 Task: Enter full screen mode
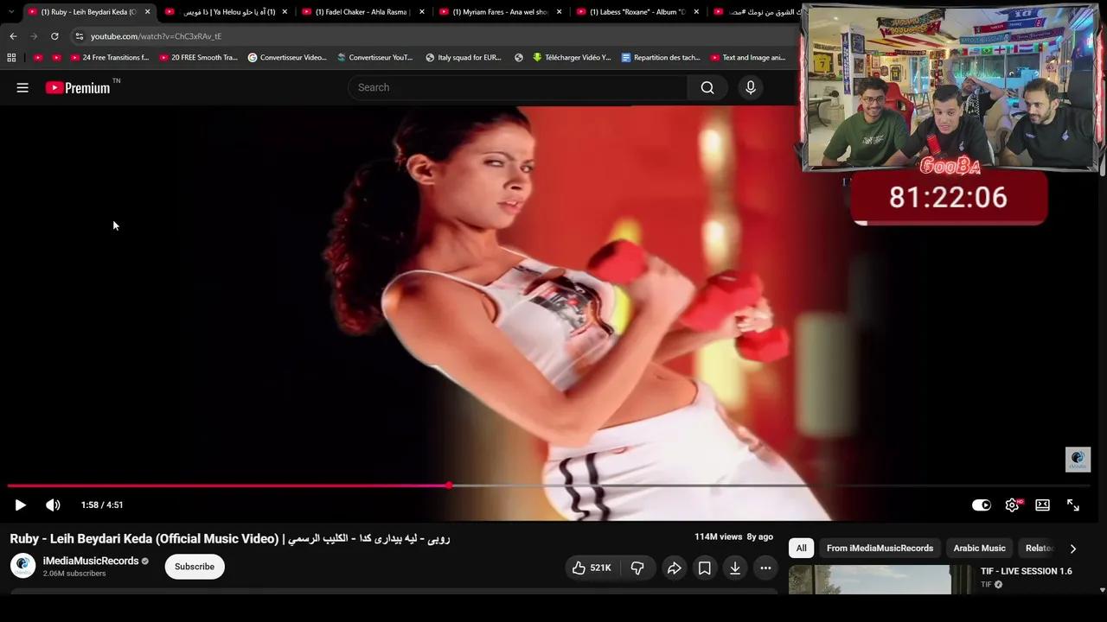coord(1073,505)
